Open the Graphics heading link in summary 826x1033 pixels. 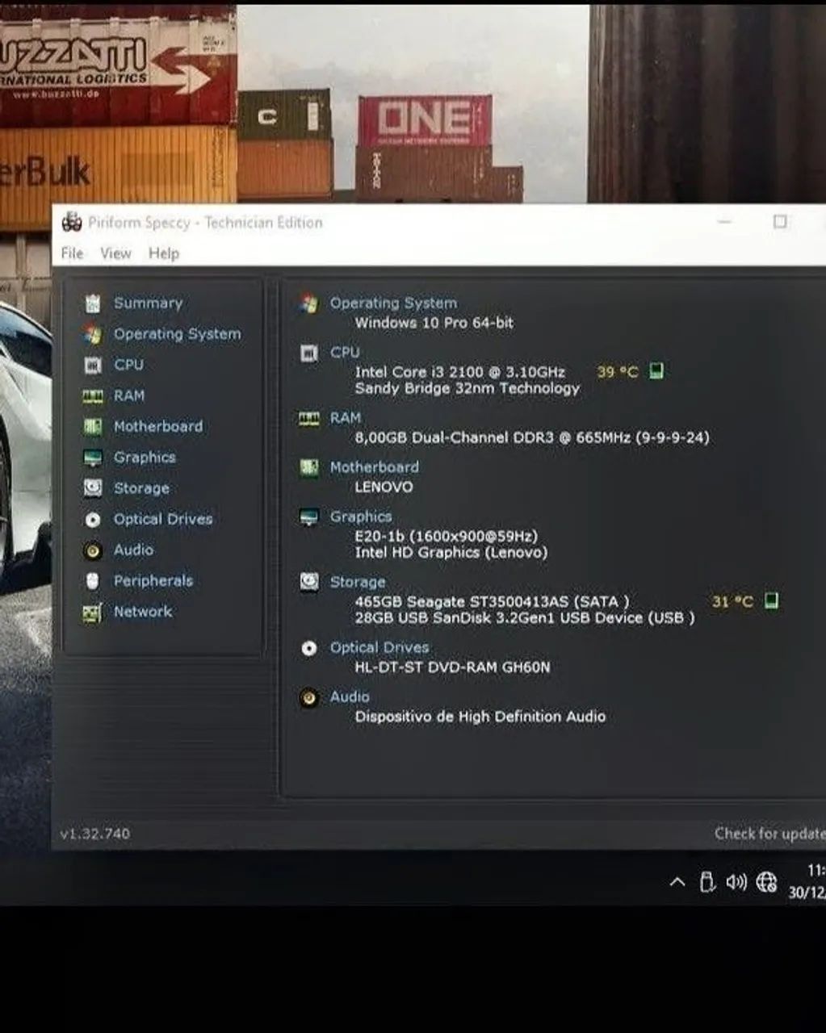pos(361,516)
